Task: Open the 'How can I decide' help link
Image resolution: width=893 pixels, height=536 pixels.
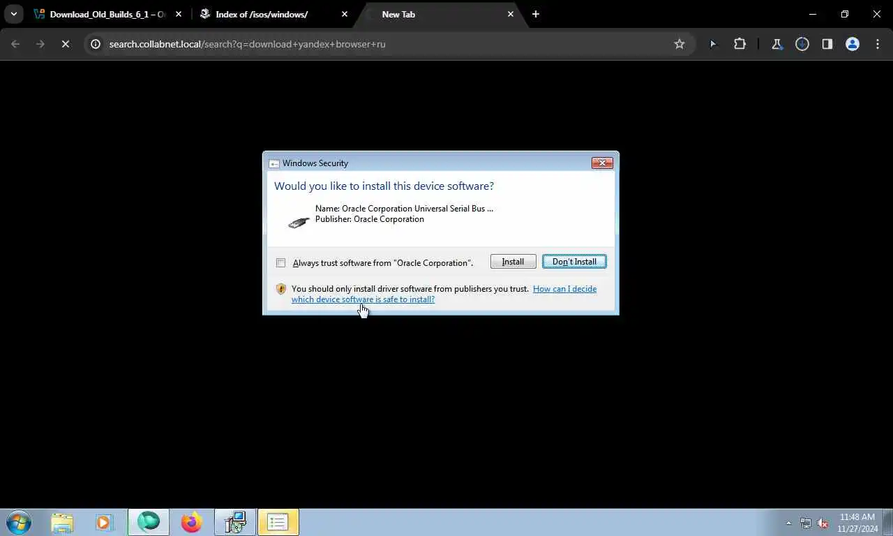Action: 444,294
